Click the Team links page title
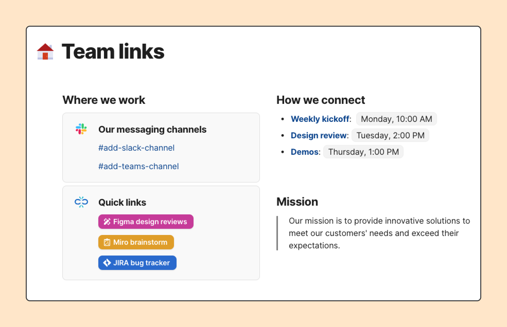 tap(113, 51)
